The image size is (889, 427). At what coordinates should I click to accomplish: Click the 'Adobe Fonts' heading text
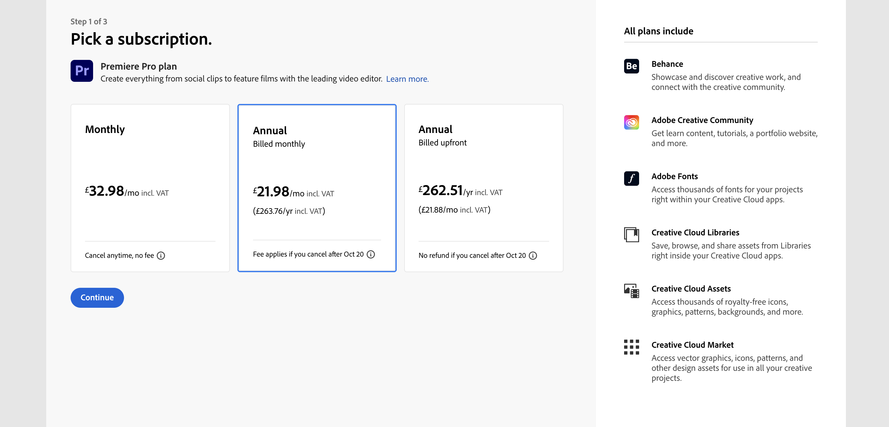click(x=674, y=177)
